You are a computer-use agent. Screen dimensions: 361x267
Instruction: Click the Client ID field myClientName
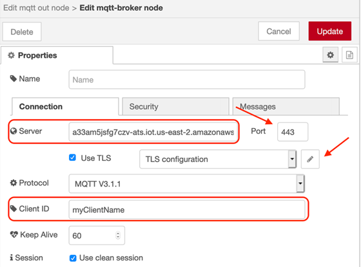(187, 210)
